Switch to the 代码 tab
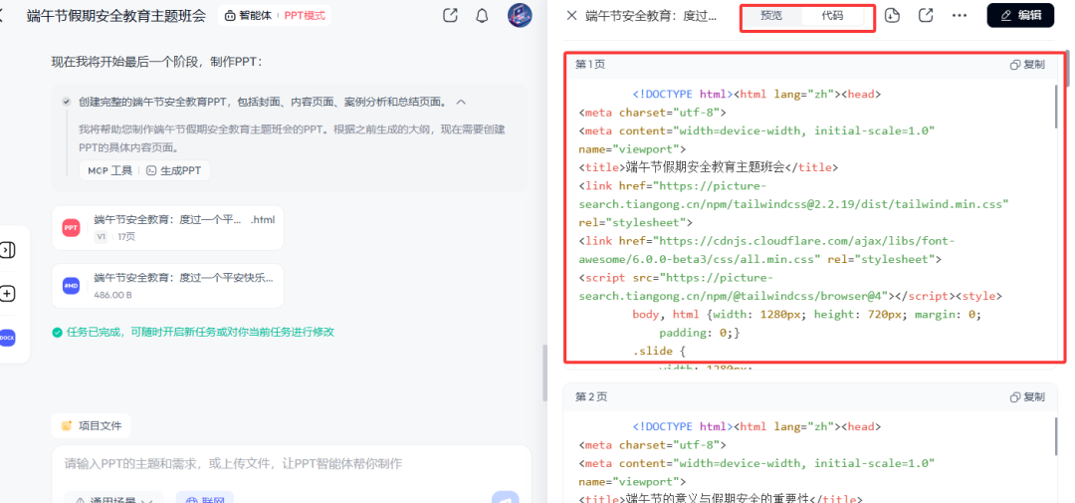1075x503 pixels. tap(832, 16)
